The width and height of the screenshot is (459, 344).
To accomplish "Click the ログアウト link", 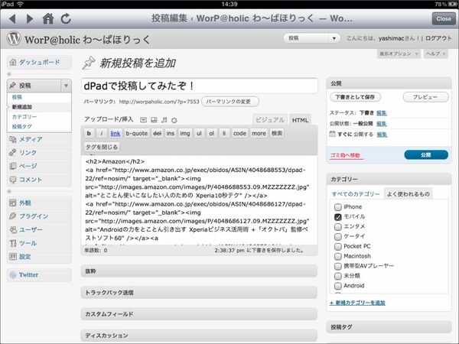I will tap(438, 38).
